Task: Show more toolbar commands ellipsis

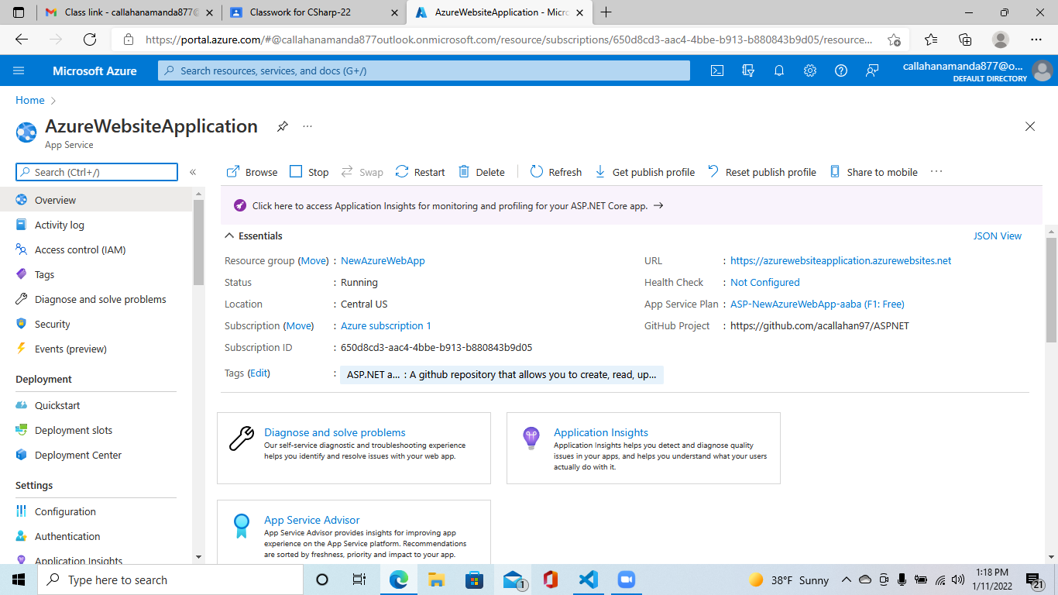Action: coord(937,172)
